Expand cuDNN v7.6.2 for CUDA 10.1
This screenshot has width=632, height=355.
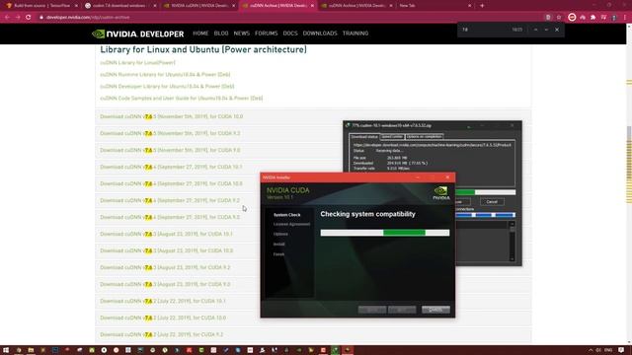point(163,301)
